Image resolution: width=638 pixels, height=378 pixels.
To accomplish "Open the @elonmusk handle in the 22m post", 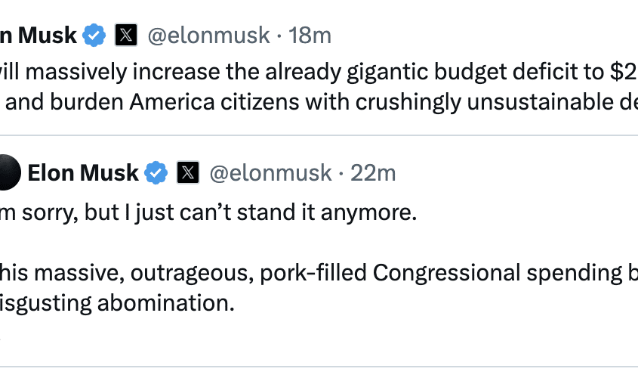I will (270, 173).
